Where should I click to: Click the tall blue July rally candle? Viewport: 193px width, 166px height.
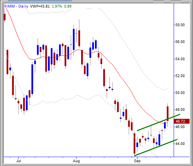[x=32, y=79]
